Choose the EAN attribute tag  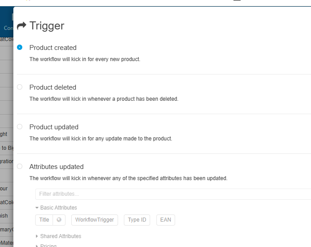click(166, 220)
